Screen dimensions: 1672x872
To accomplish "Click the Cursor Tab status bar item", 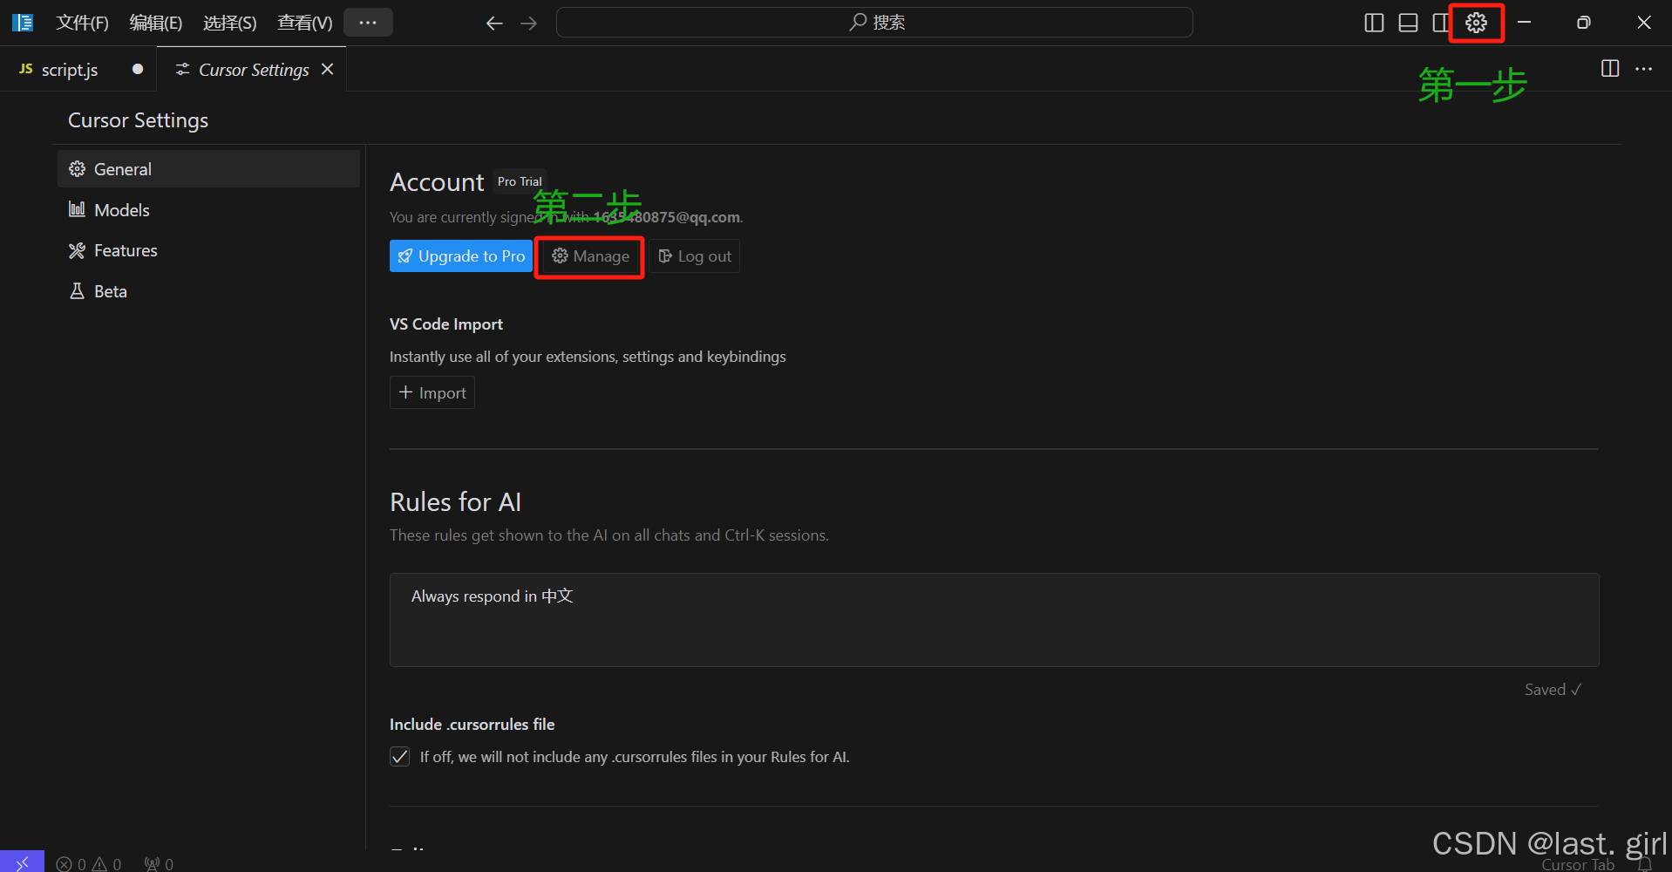I will pos(1578,864).
